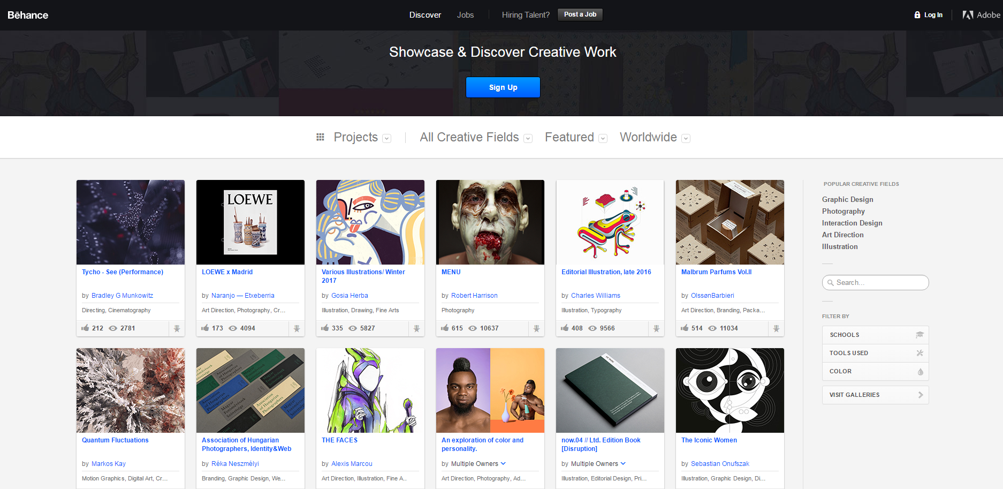The width and height of the screenshot is (1003, 489).
Task: Click featured ribbon icon on Tycho card
Action: point(177,328)
